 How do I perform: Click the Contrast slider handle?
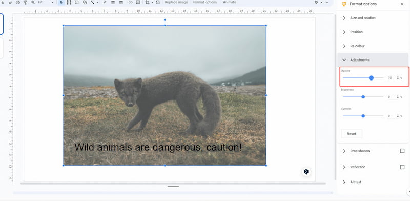[x=363, y=116]
